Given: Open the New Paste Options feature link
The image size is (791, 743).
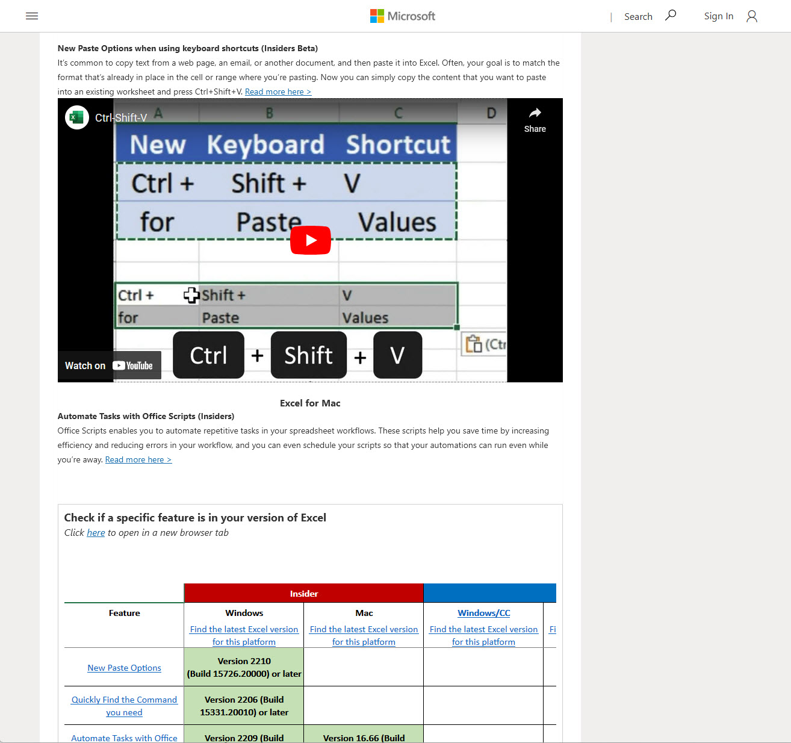Looking at the screenshot, I should pos(124,668).
